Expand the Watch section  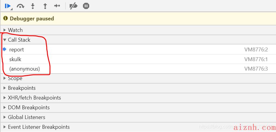(x=138, y=30)
